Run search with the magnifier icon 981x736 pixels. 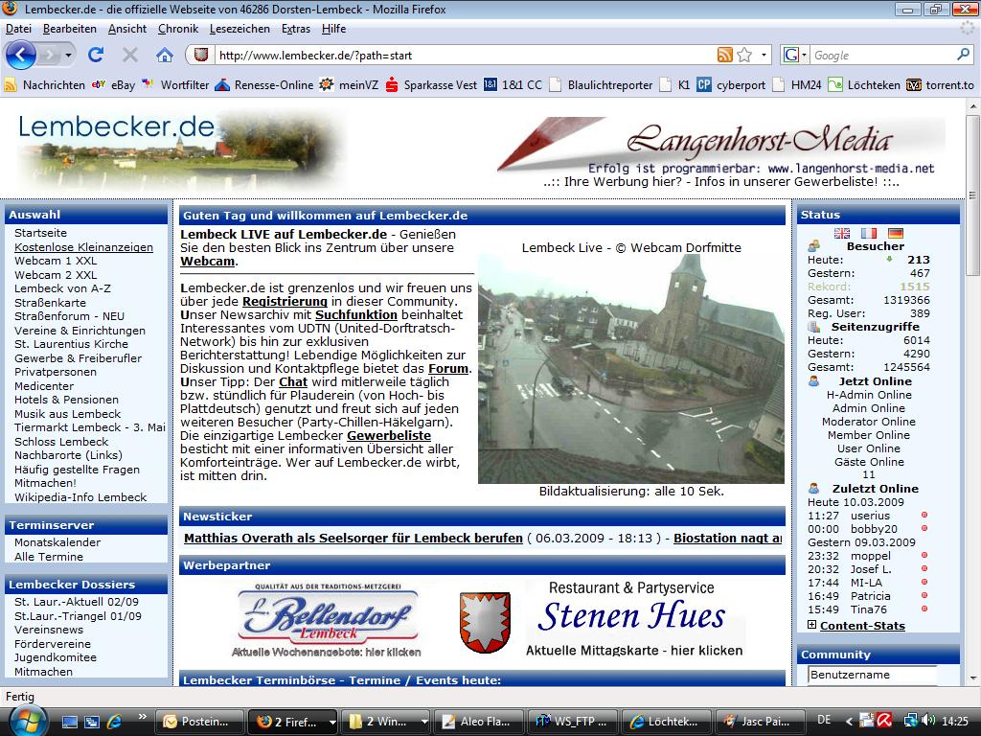(x=963, y=55)
